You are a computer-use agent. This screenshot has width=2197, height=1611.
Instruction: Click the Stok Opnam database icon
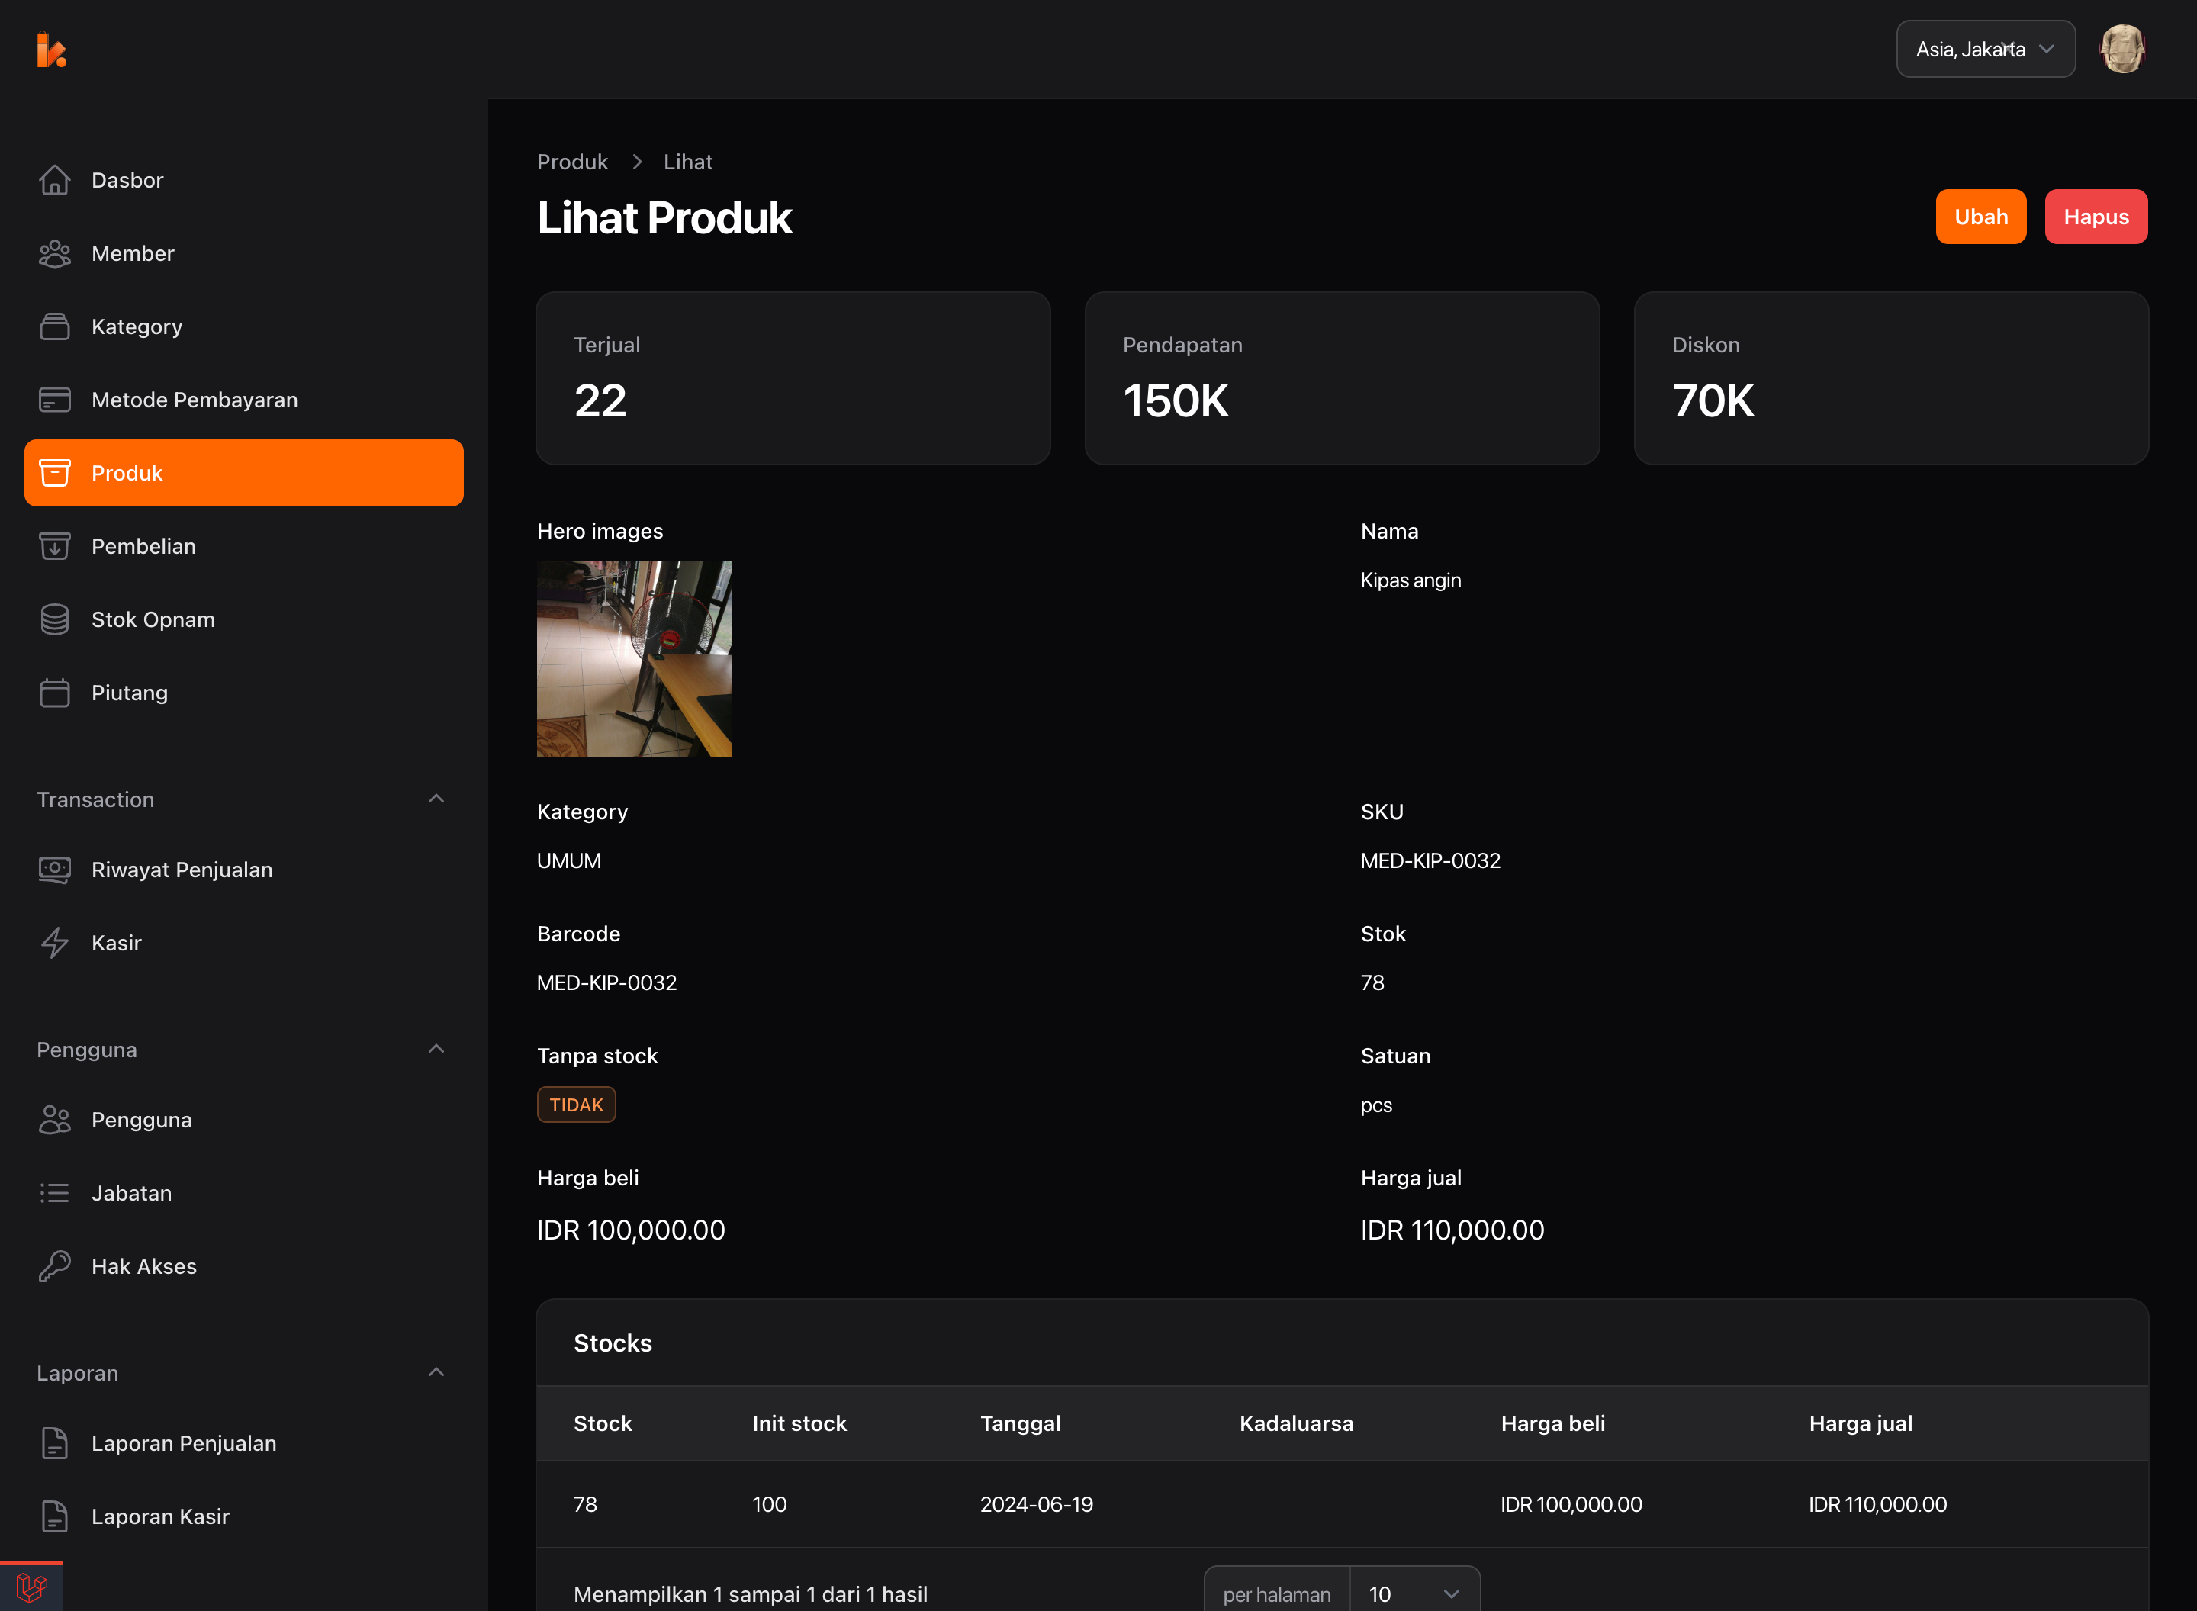[55, 619]
